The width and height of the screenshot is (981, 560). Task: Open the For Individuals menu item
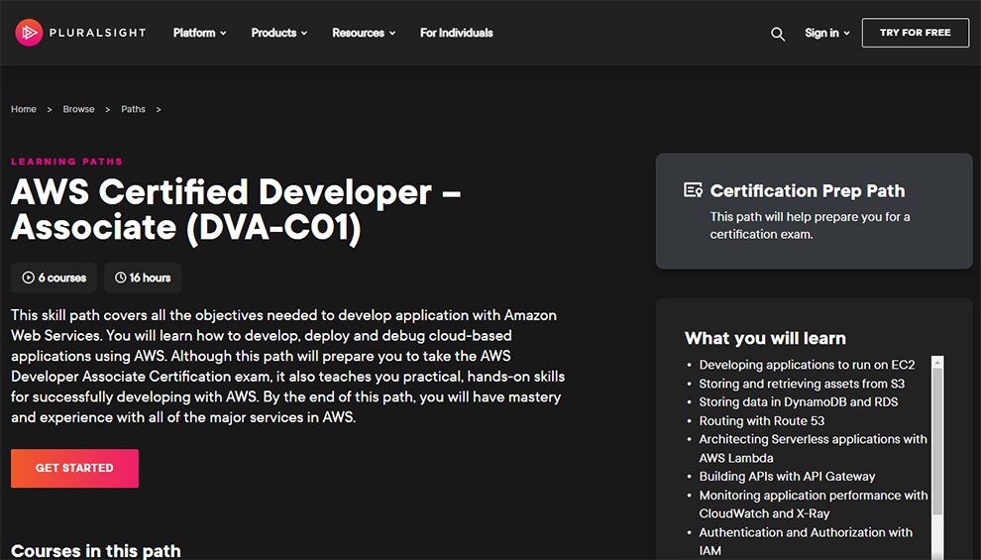tap(456, 33)
